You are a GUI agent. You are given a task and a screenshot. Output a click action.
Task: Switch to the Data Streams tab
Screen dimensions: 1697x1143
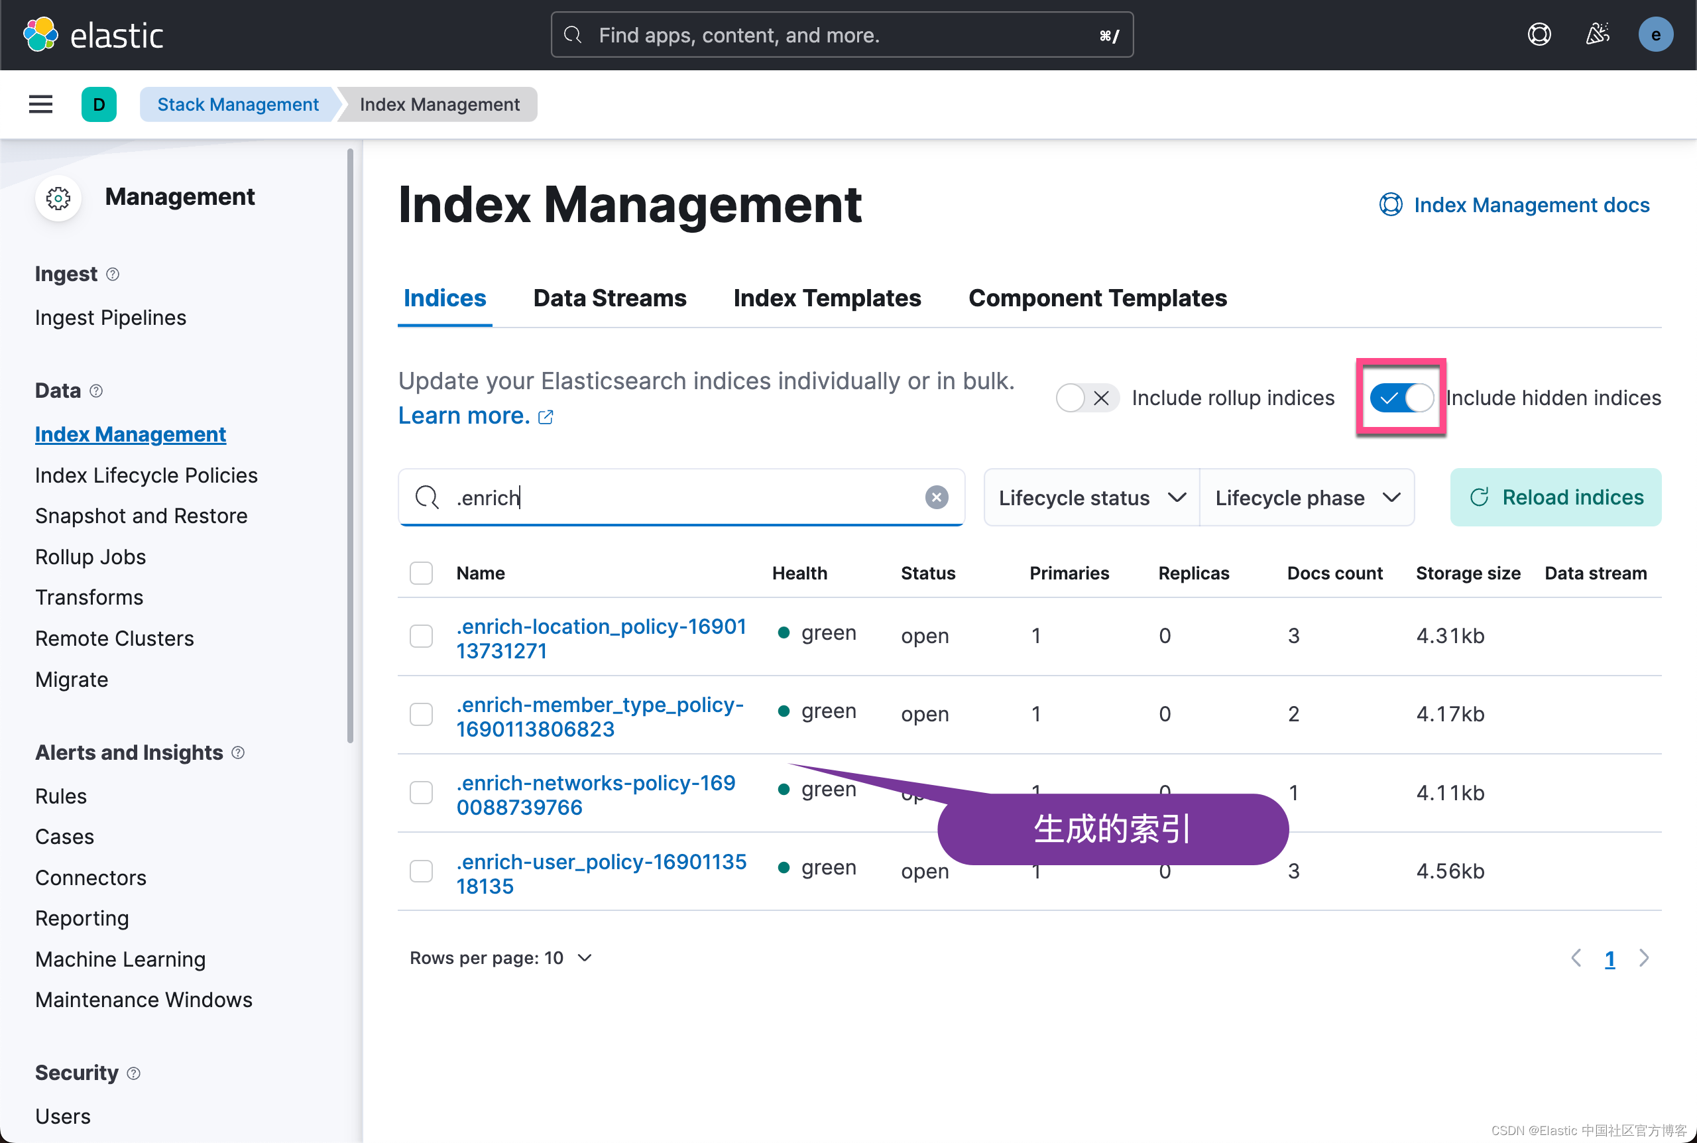point(609,298)
